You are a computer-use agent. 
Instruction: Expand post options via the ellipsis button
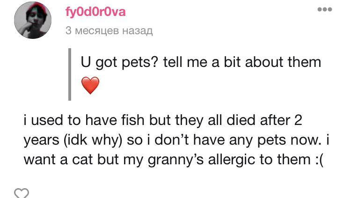coord(325,9)
